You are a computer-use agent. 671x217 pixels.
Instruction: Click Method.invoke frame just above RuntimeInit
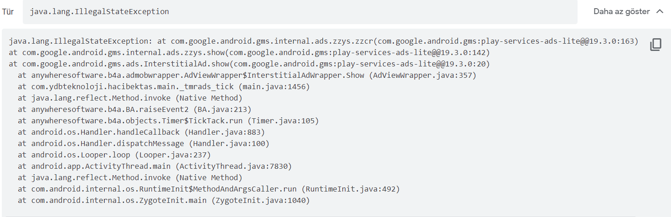[x=130, y=177]
